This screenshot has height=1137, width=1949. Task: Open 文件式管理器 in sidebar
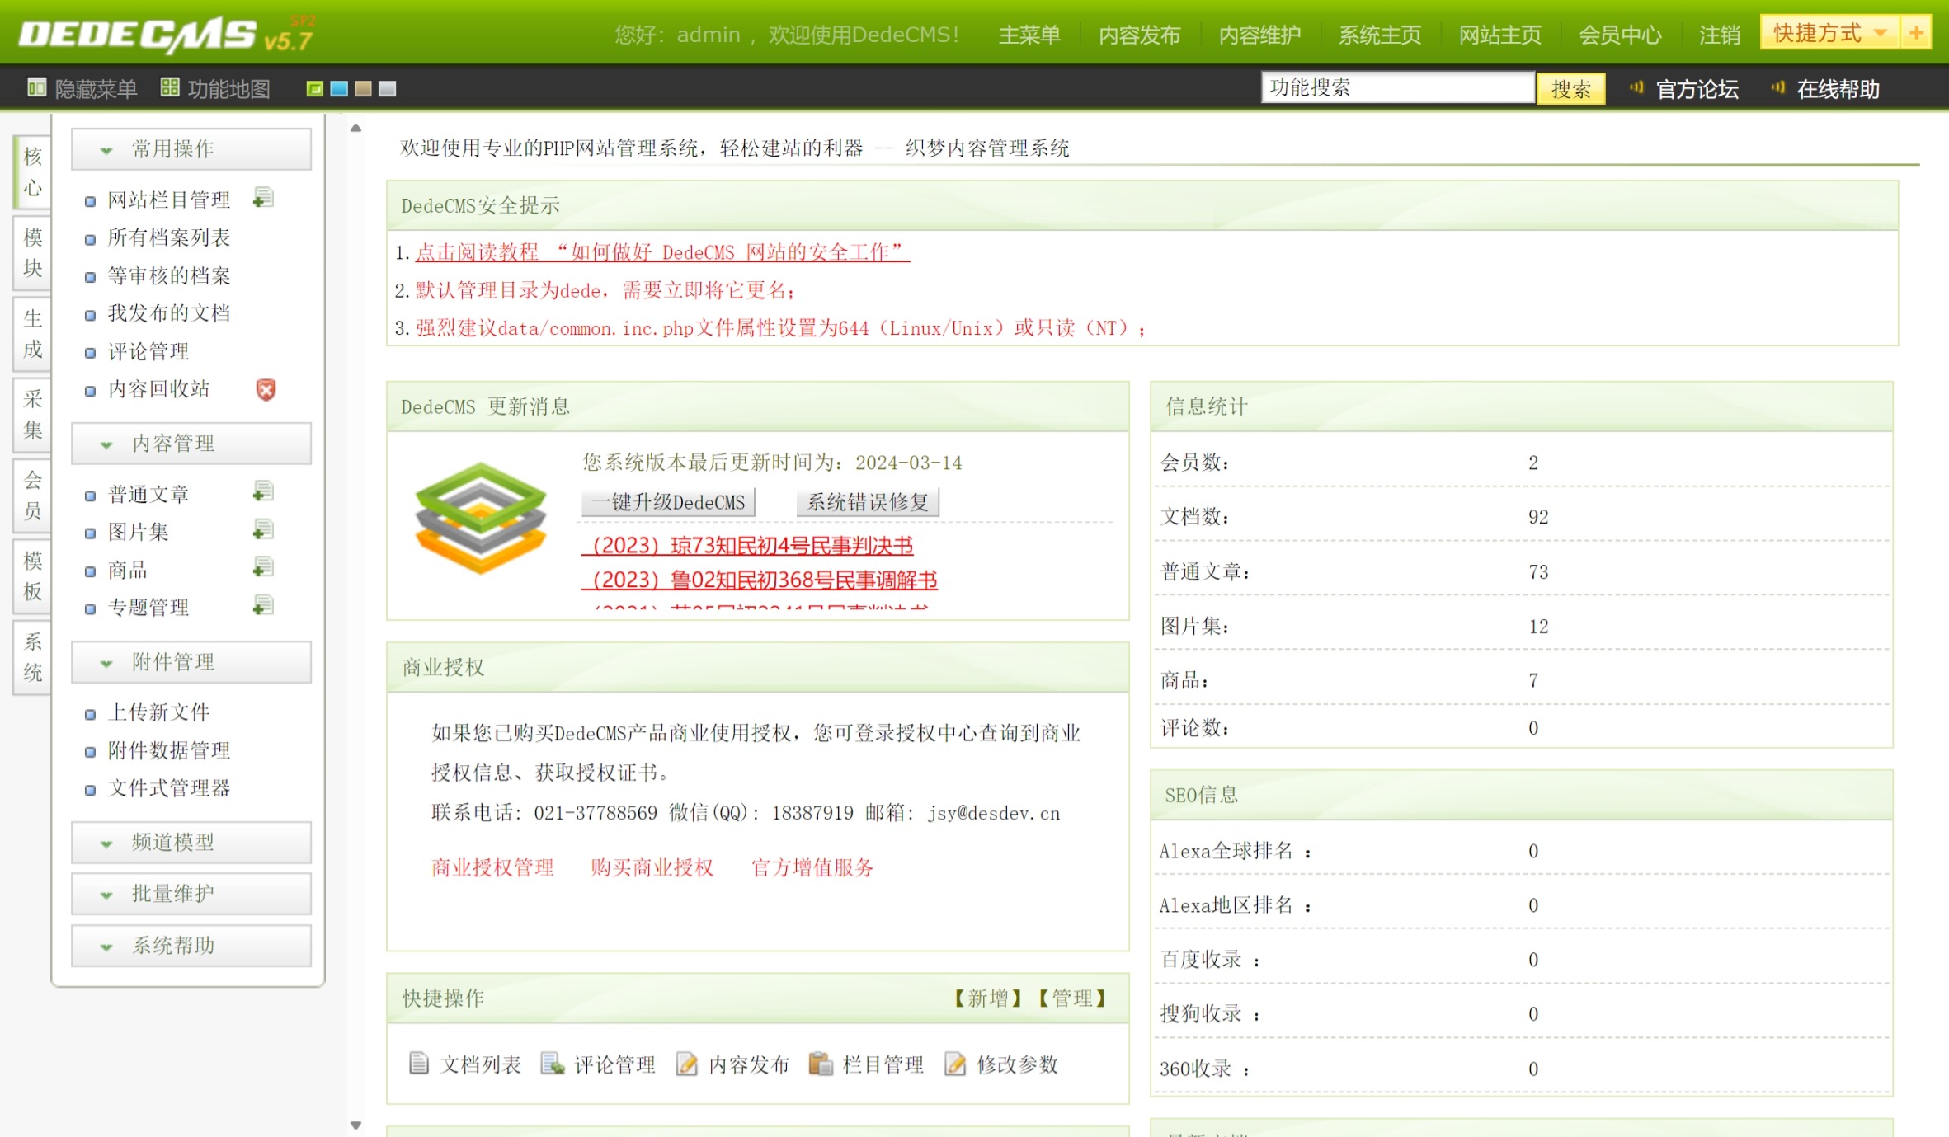[169, 788]
